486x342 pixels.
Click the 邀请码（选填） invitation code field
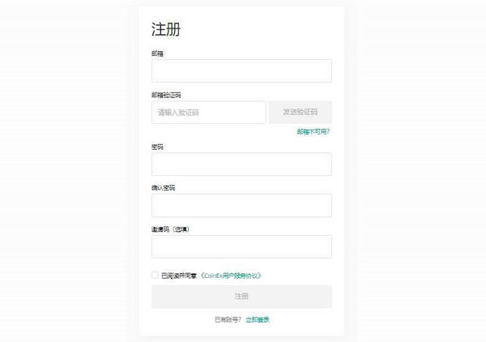[241, 247]
